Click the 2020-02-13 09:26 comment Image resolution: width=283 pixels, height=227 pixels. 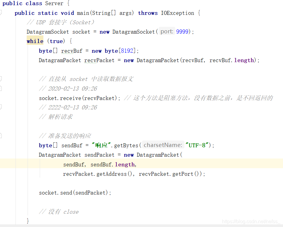pos(68,88)
